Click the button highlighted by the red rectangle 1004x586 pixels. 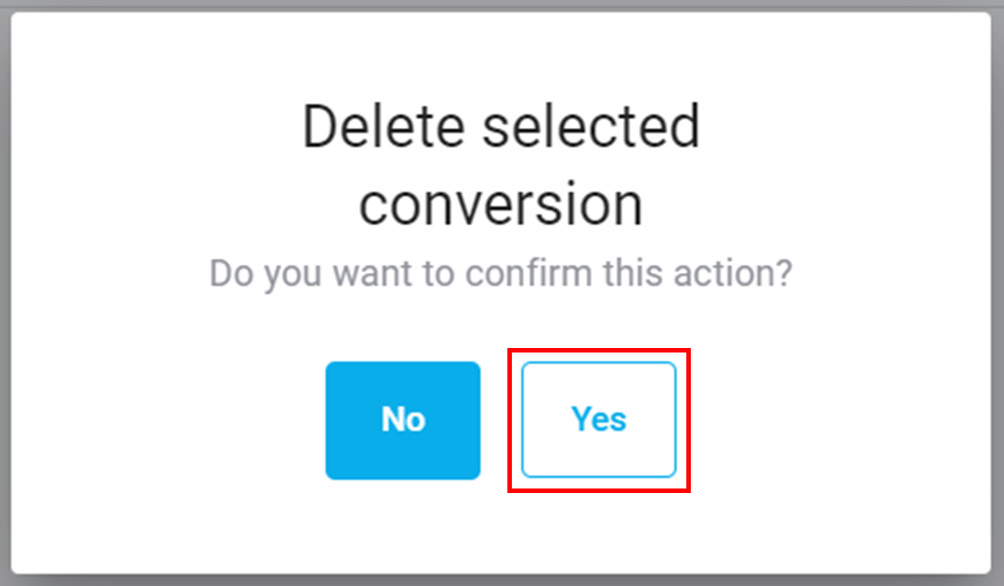click(x=598, y=419)
